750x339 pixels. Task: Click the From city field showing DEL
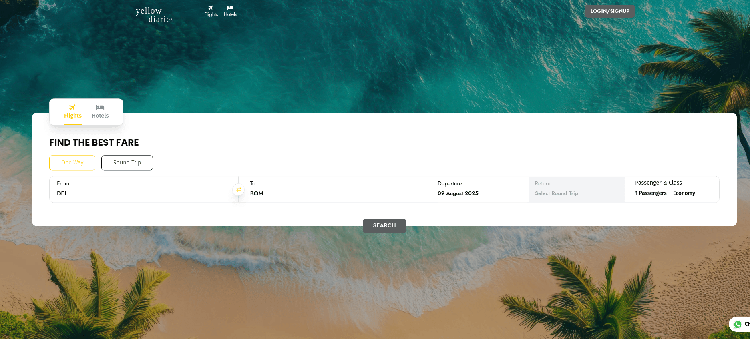[x=144, y=189]
